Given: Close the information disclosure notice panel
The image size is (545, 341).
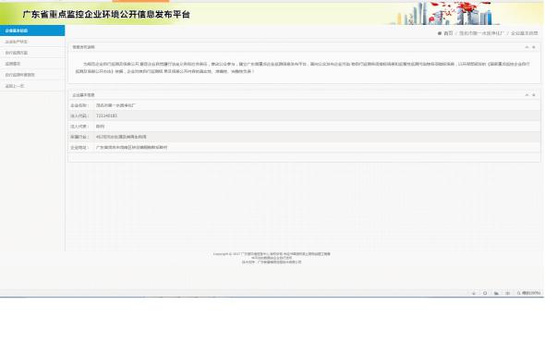Looking at the screenshot, I should click(x=534, y=47).
